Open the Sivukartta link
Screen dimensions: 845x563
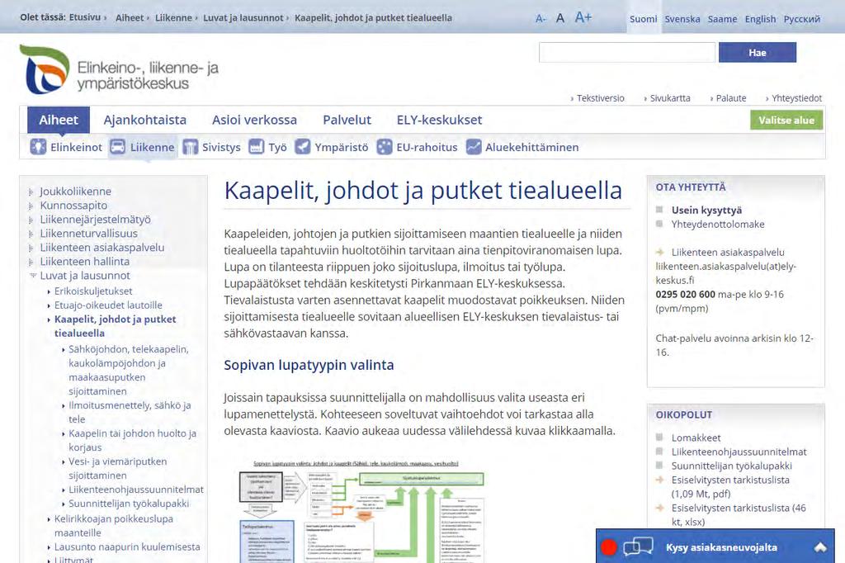[670, 98]
